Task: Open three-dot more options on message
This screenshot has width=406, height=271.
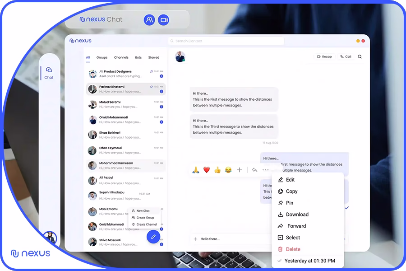Action: (x=265, y=170)
